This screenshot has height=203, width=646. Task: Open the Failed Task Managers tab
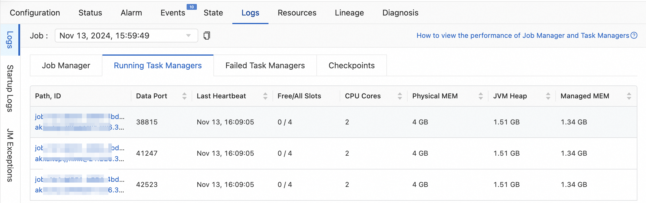265,66
